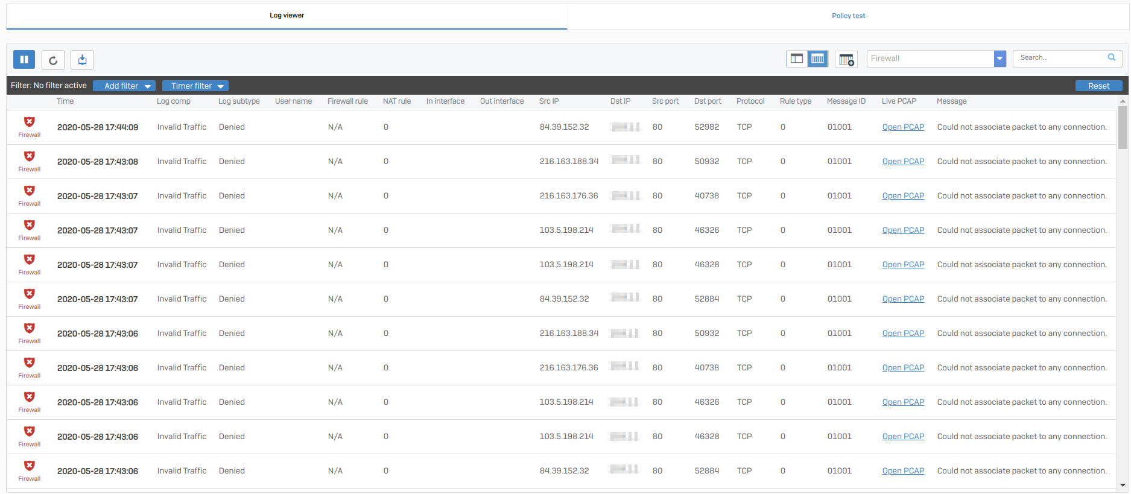Screen dimensions: 1131x494
Task: Open PCAP for the 17:44:09 log entry
Action: [x=903, y=127]
